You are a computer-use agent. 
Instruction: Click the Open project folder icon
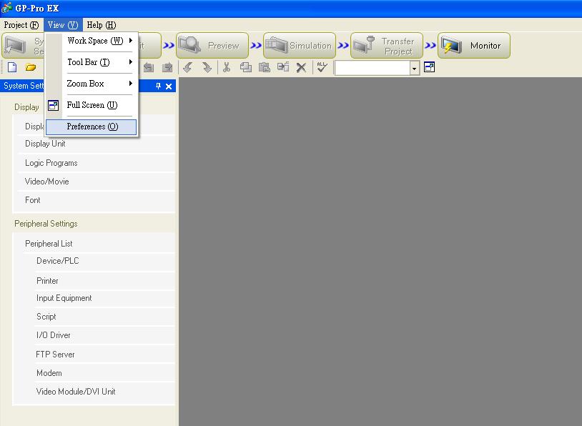(31, 67)
